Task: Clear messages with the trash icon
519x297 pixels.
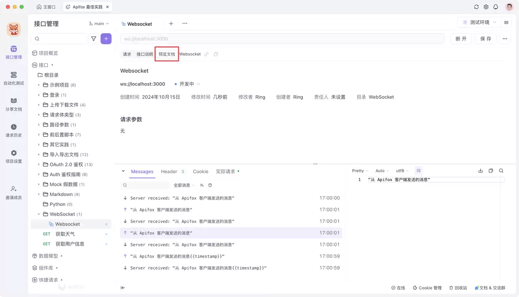Action: tap(210, 185)
